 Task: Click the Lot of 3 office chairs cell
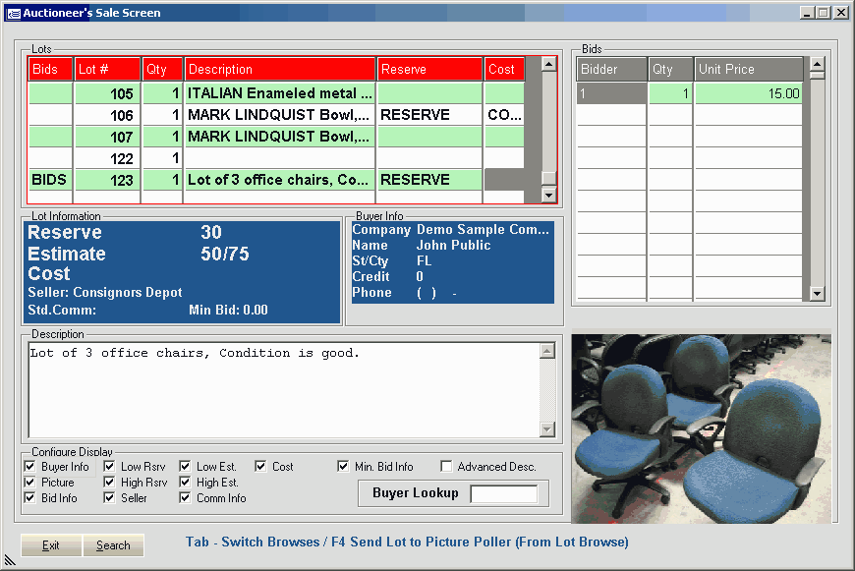click(280, 180)
